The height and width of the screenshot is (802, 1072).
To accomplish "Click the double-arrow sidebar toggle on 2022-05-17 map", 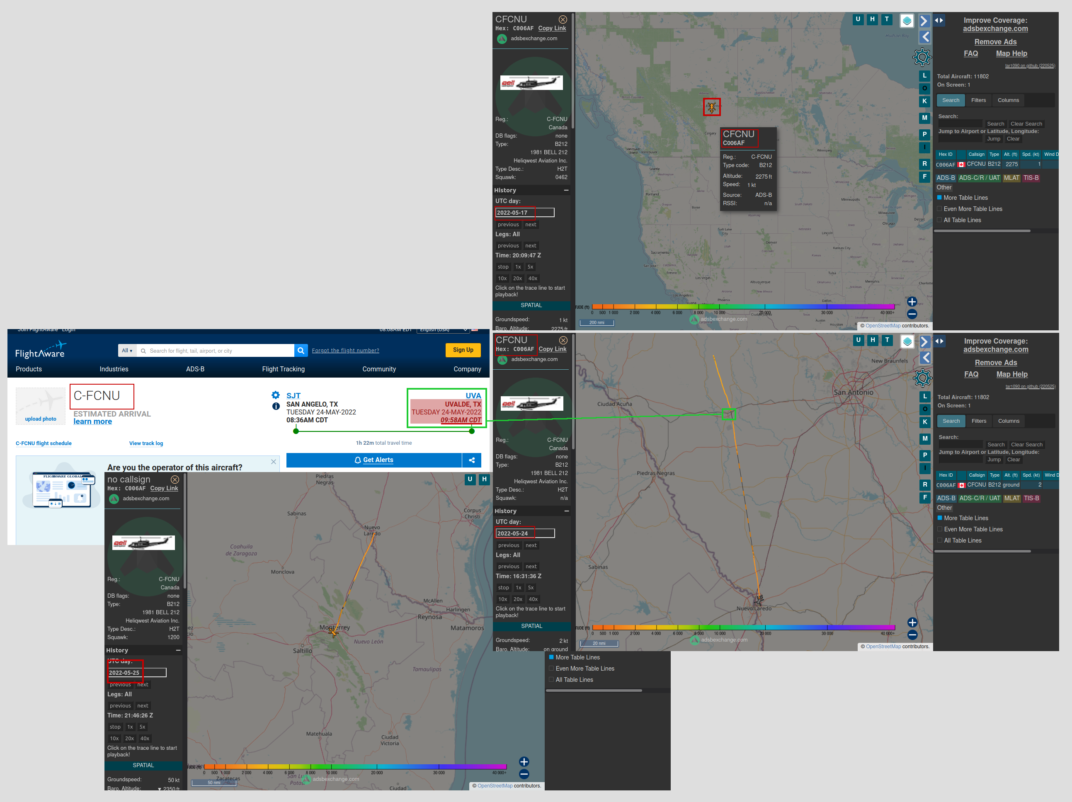I will pos(939,20).
